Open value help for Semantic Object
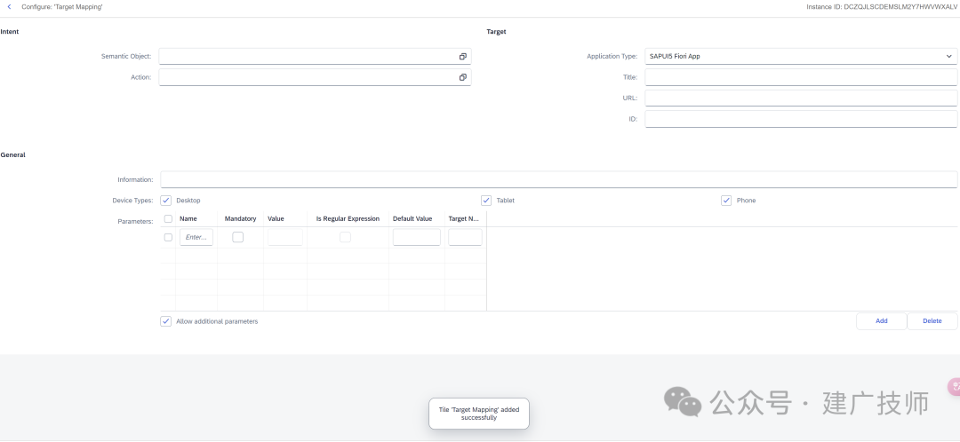 point(463,56)
